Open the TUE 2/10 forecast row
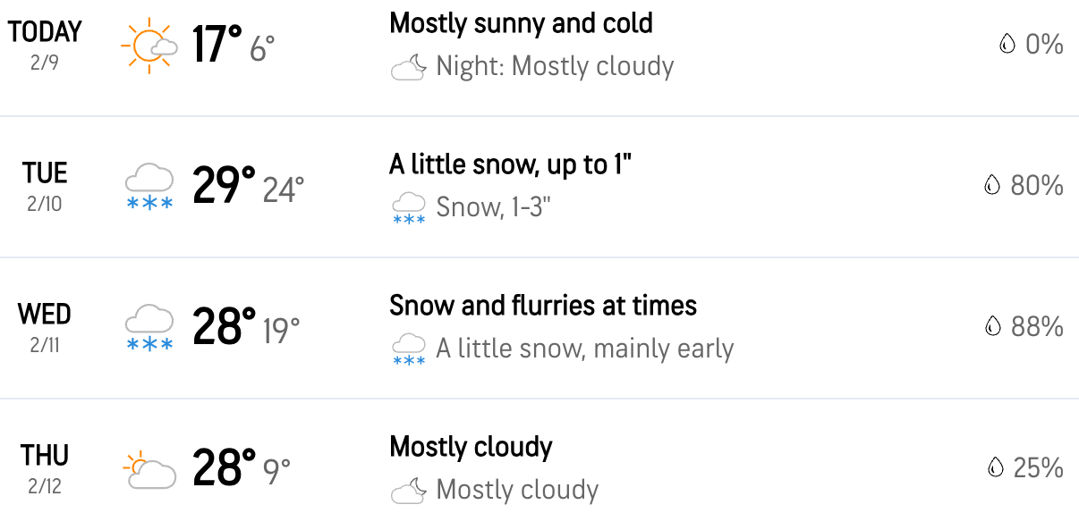The height and width of the screenshot is (513, 1079). coord(45,185)
